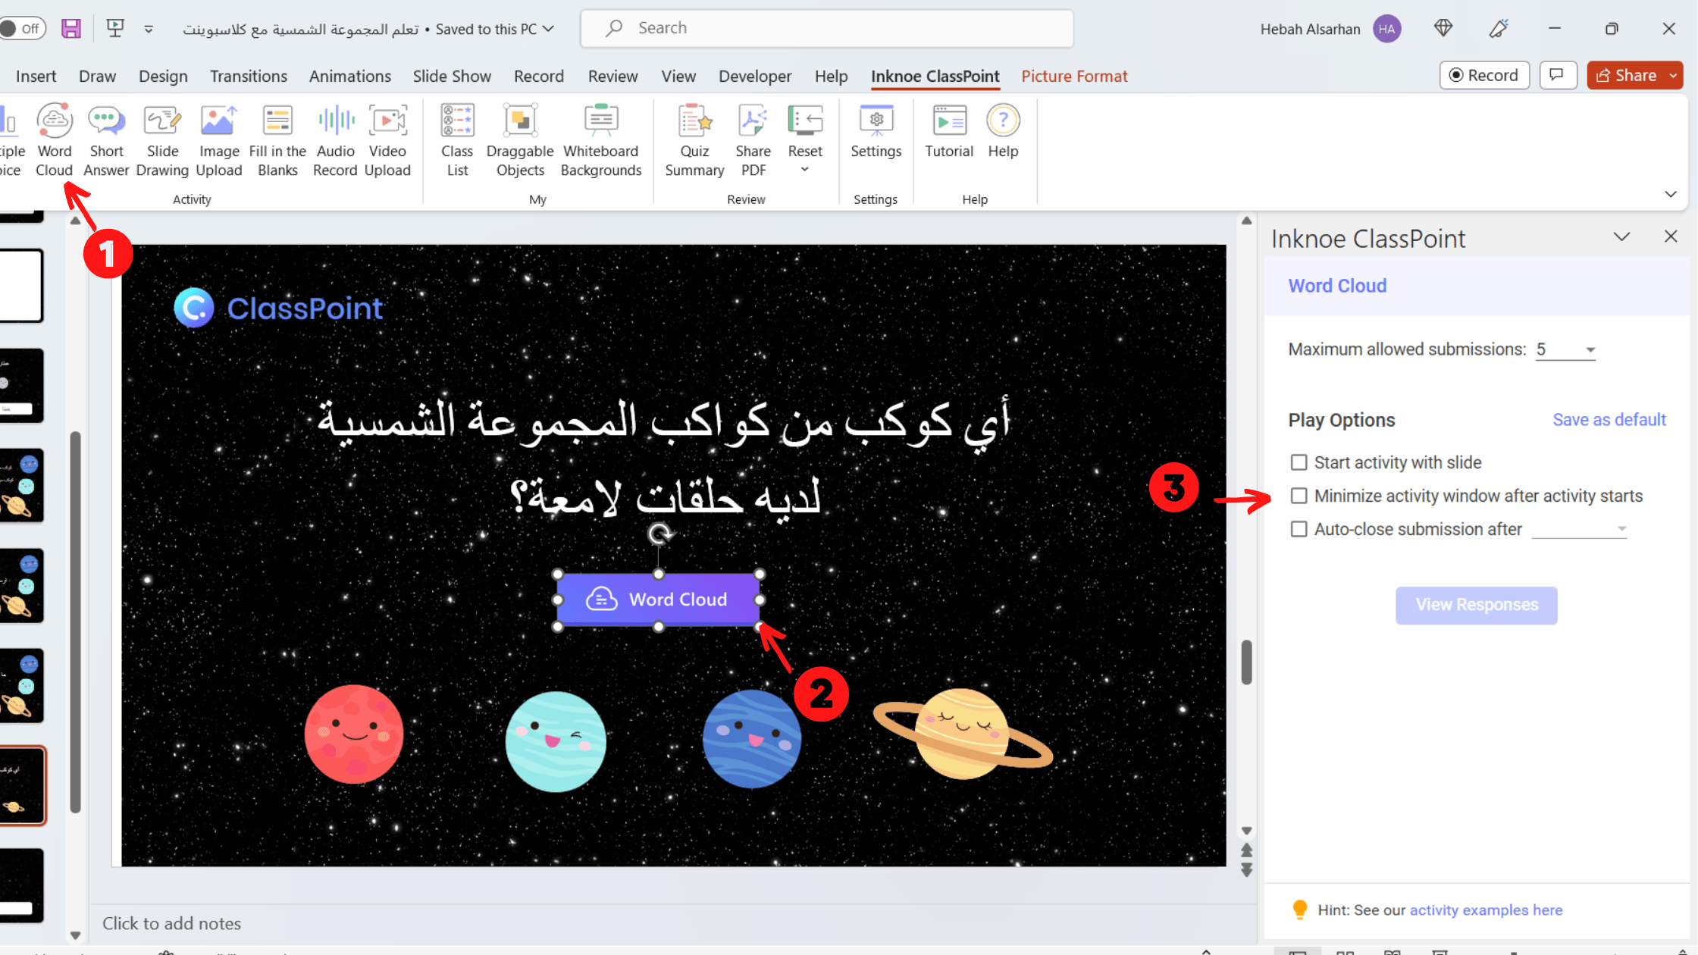Select the red planet image
The height and width of the screenshot is (955, 1698).
[x=354, y=734]
